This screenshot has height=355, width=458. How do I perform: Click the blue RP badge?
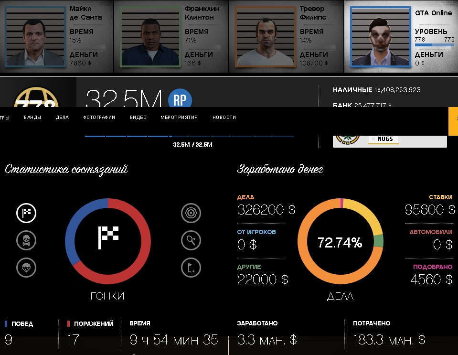tap(180, 99)
